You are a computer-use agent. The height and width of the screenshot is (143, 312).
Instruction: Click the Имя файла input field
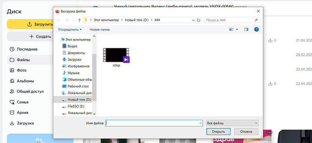[x=152, y=123]
